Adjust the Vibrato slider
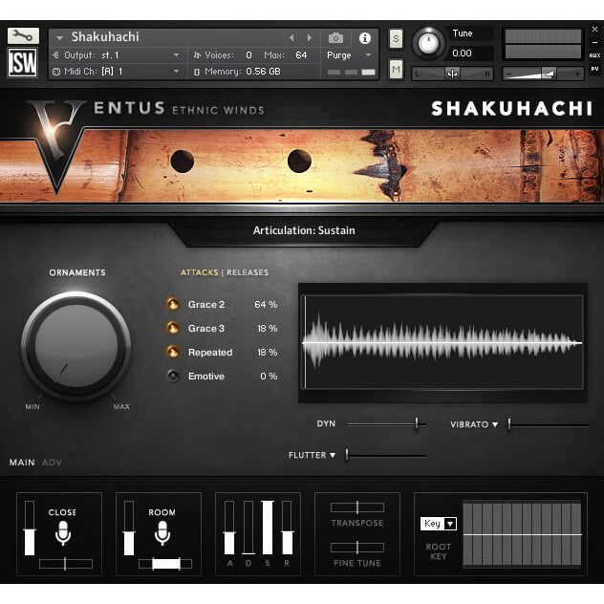The width and height of the screenshot is (604, 604). point(549,424)
